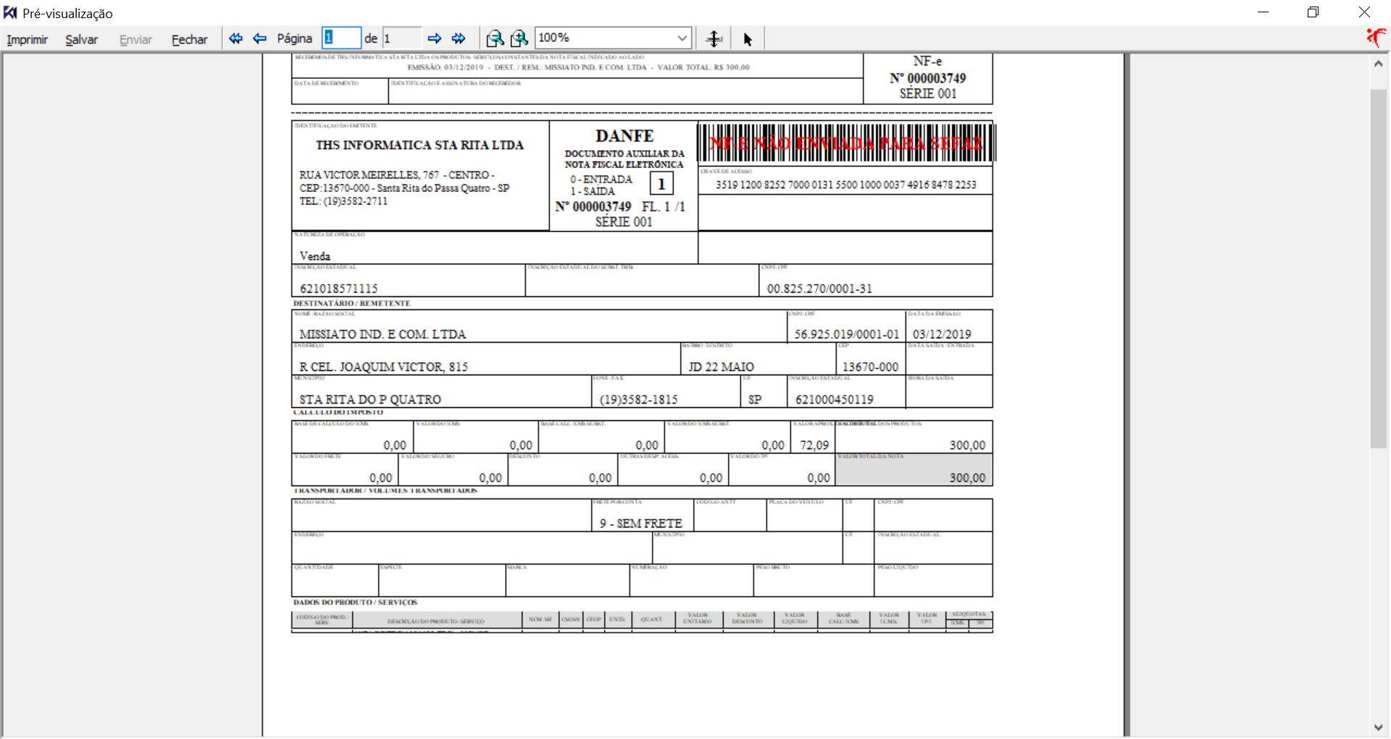The height and width of the screenshot is (739, 1391).
Task: Click the vertical scrollbar down arrow
Action: (x=1378, y=727)
